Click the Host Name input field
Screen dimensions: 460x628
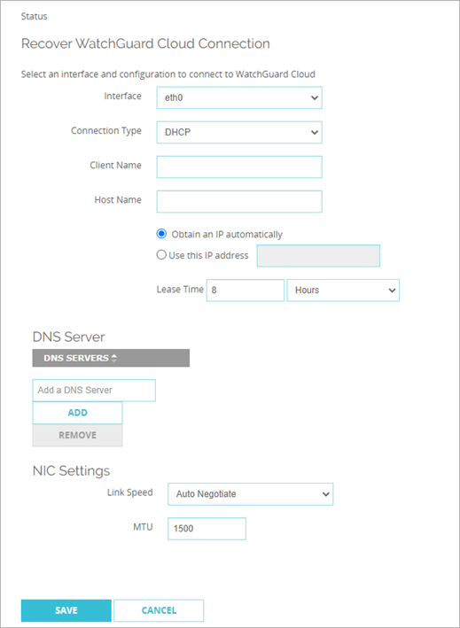point(239,201)
